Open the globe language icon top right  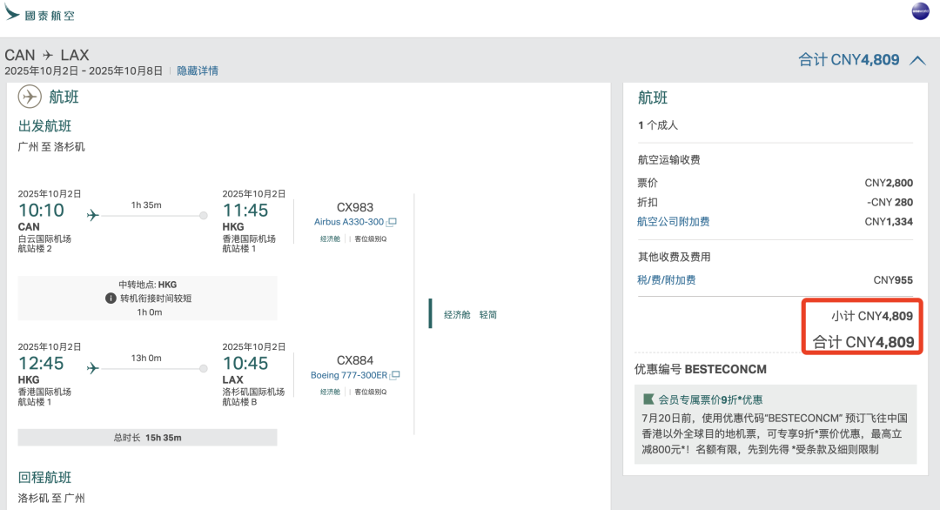click(x=920, y=13)
